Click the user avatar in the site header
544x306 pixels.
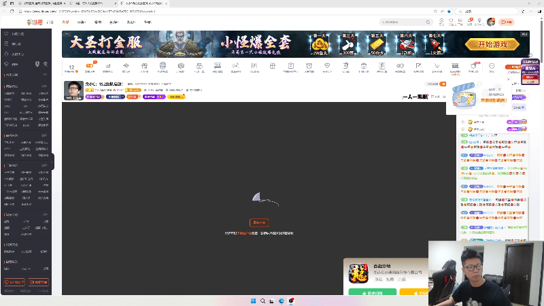pyautogui.click(x=490, y=22)
